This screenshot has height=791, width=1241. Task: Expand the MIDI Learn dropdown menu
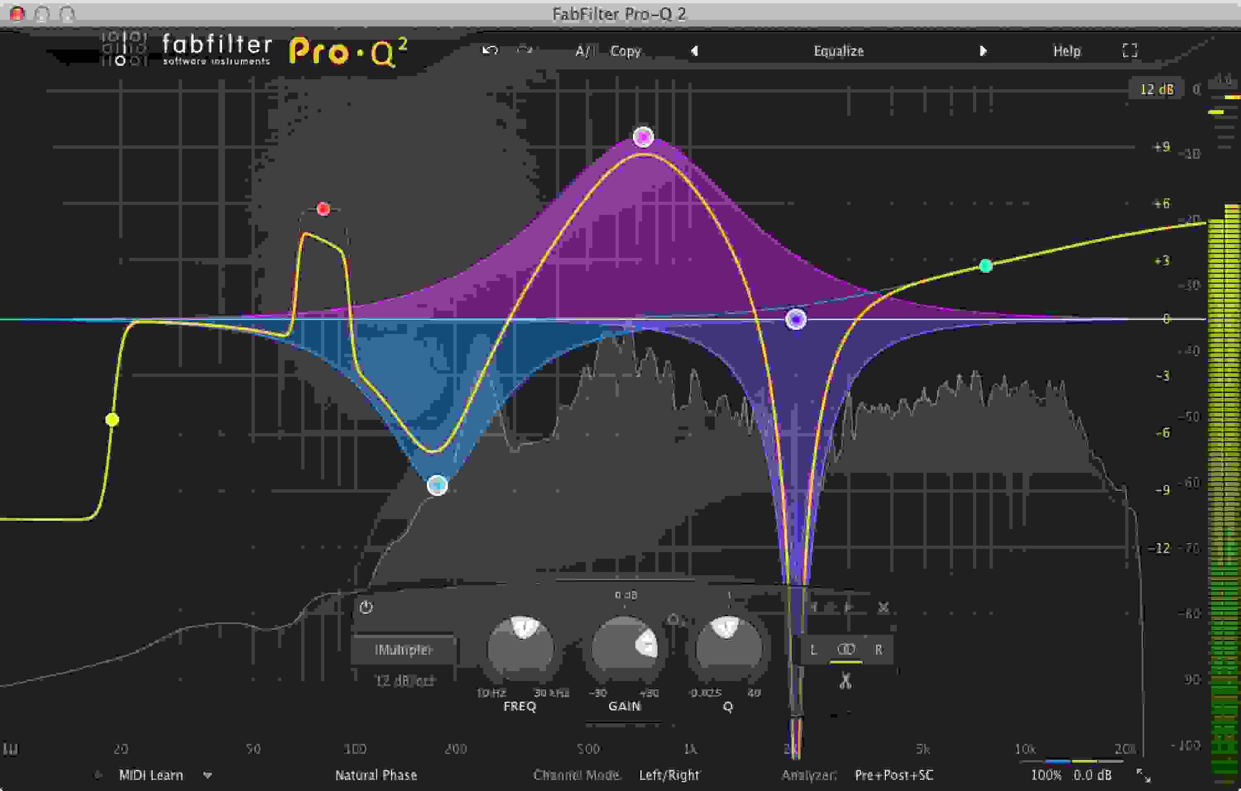pos(208,775)
